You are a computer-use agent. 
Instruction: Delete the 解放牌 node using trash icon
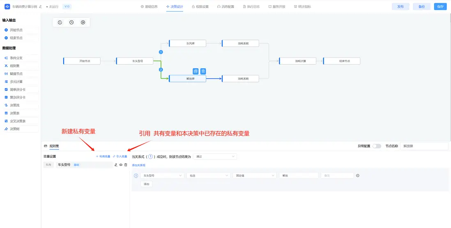pyautogui.click(x=203, y=71)
